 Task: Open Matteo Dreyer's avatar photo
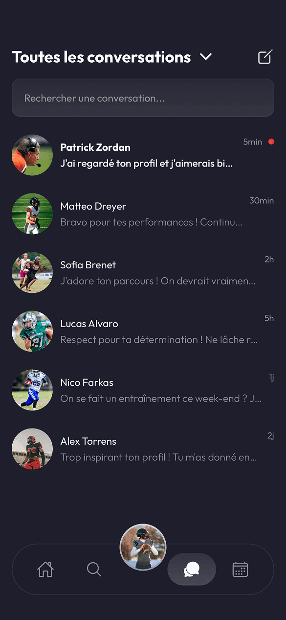[32, 214]
